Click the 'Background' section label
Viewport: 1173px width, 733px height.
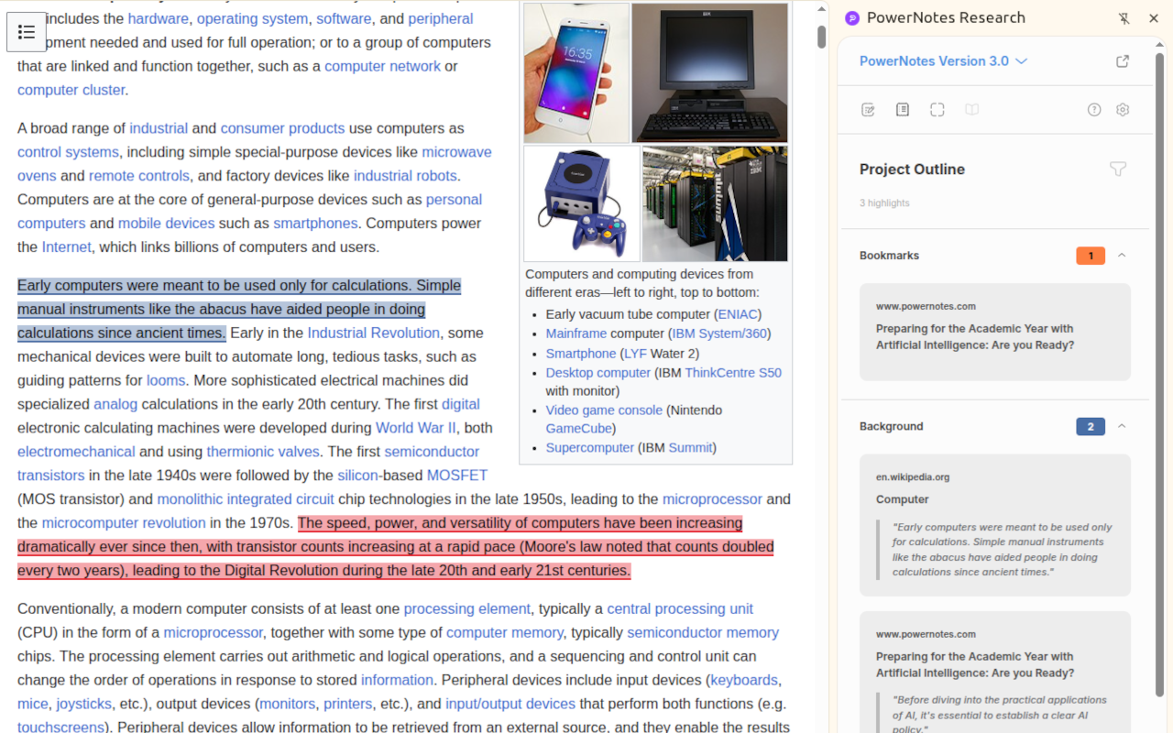click(x=891, y=426)
